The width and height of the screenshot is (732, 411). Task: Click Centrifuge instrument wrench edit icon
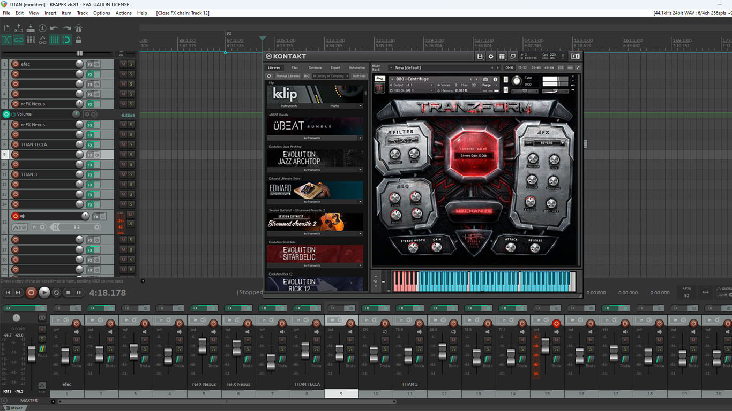379,79
